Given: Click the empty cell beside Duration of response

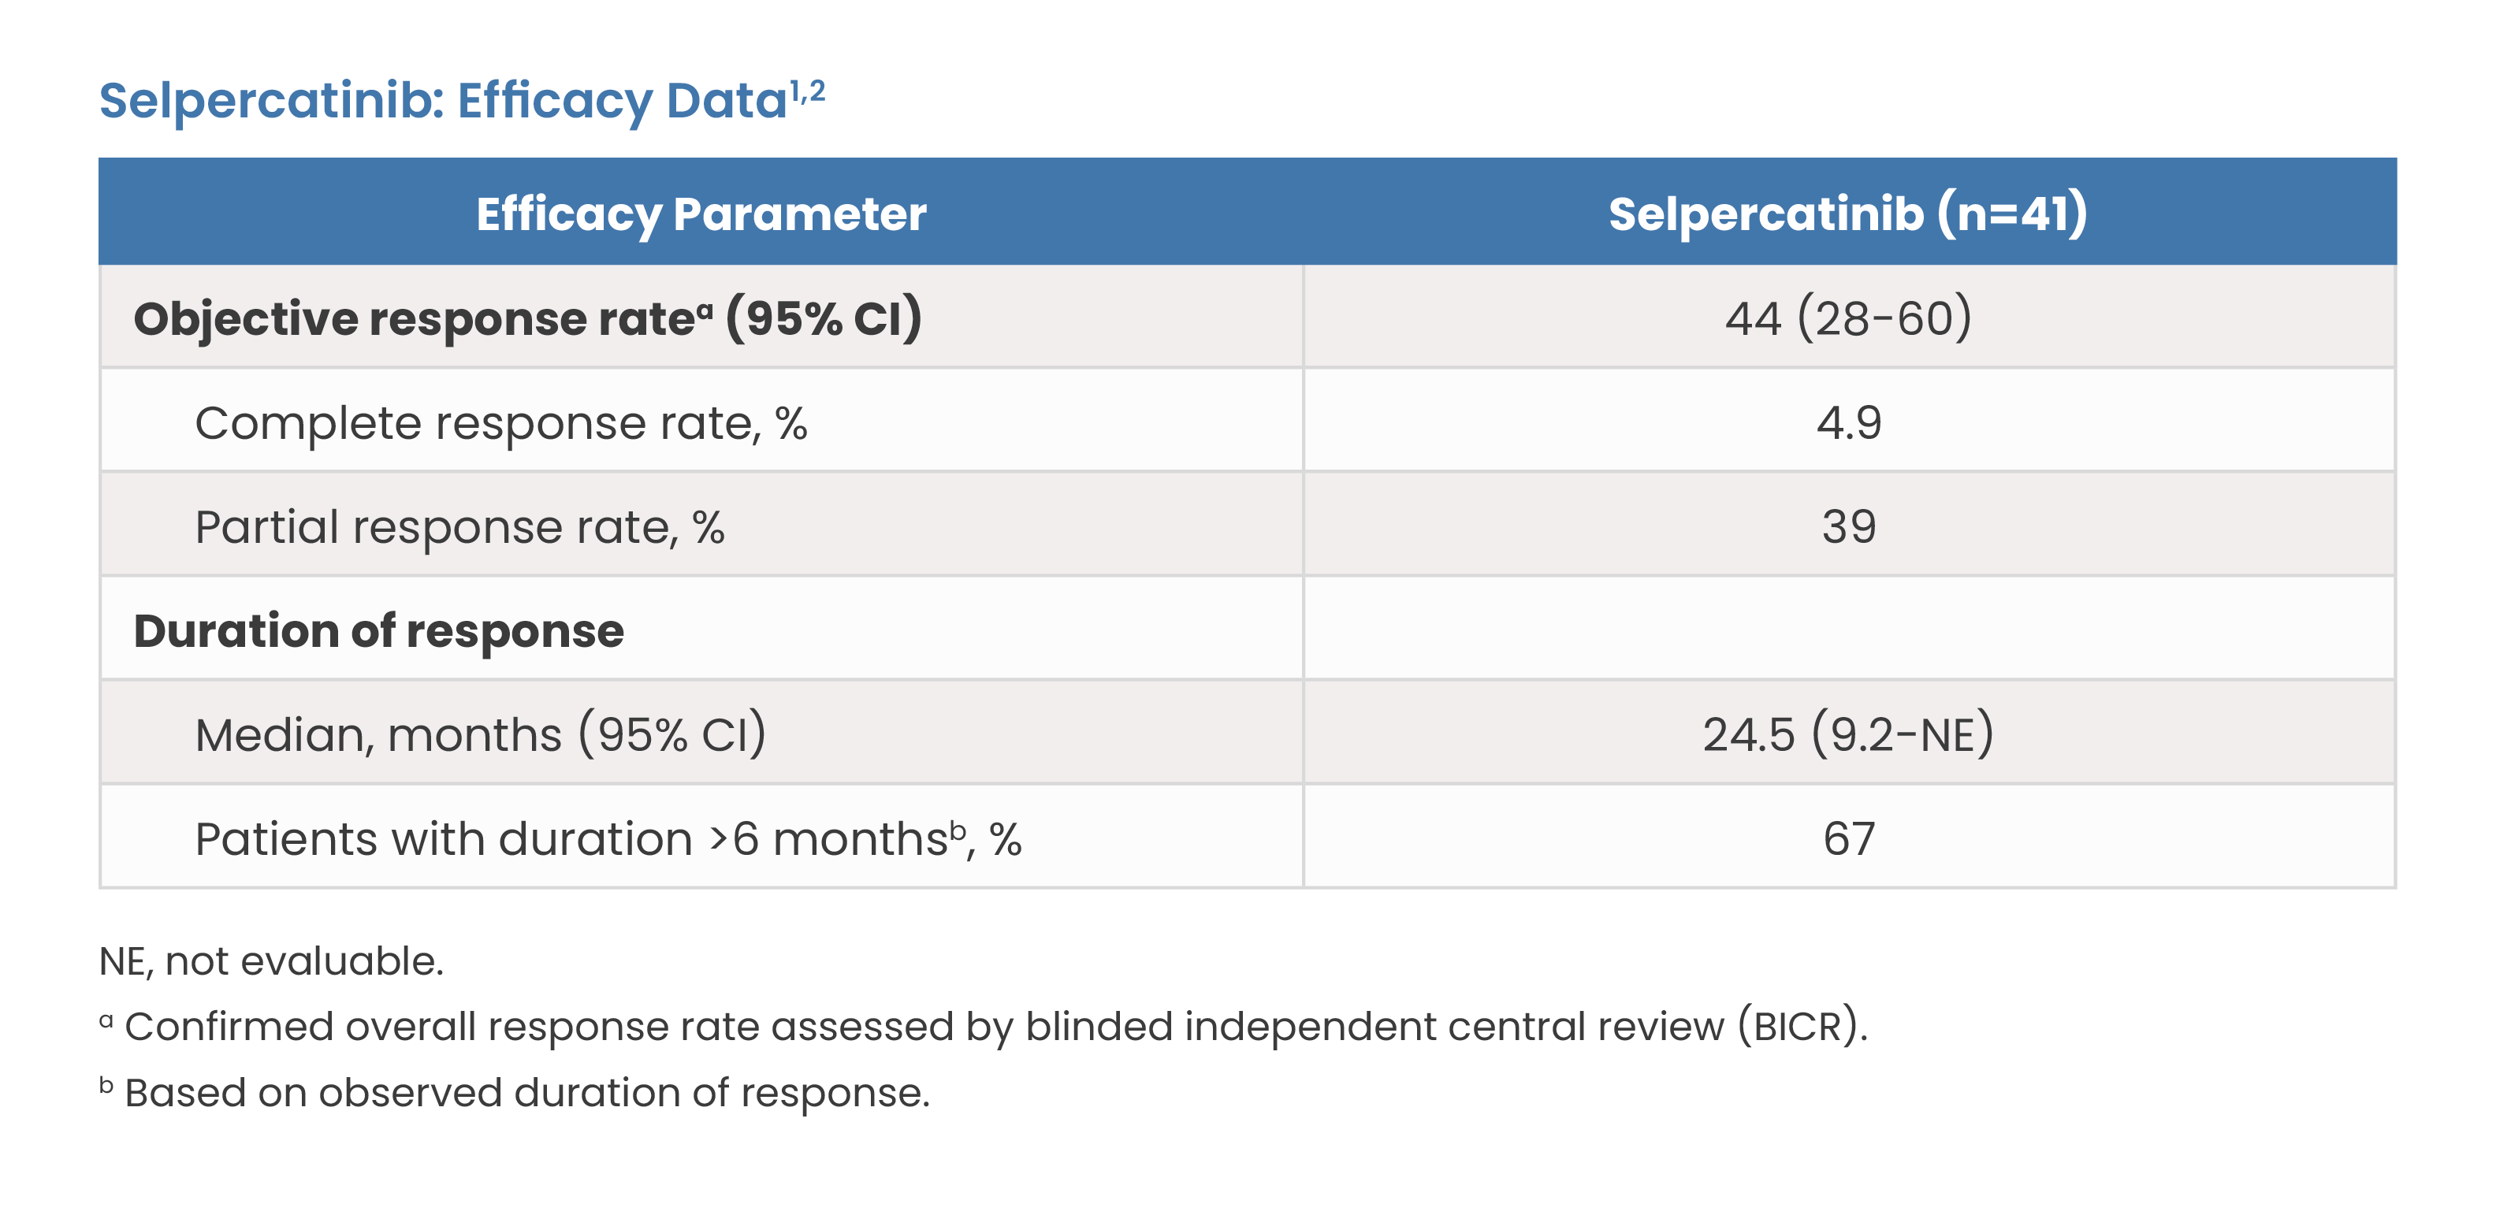Looking at the screenshot, I should (x=1848, y=629).
